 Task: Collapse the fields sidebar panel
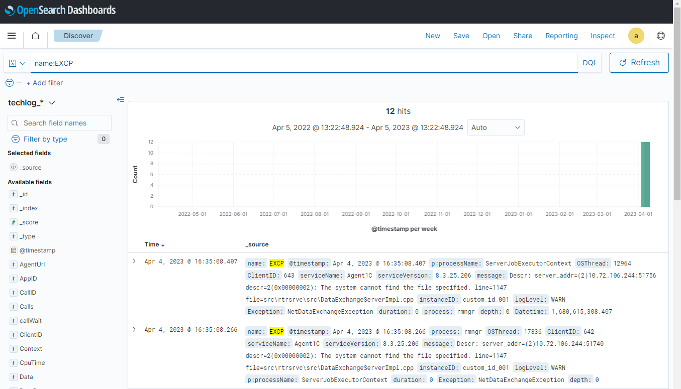pyautogui.click(x=121, y=100)
